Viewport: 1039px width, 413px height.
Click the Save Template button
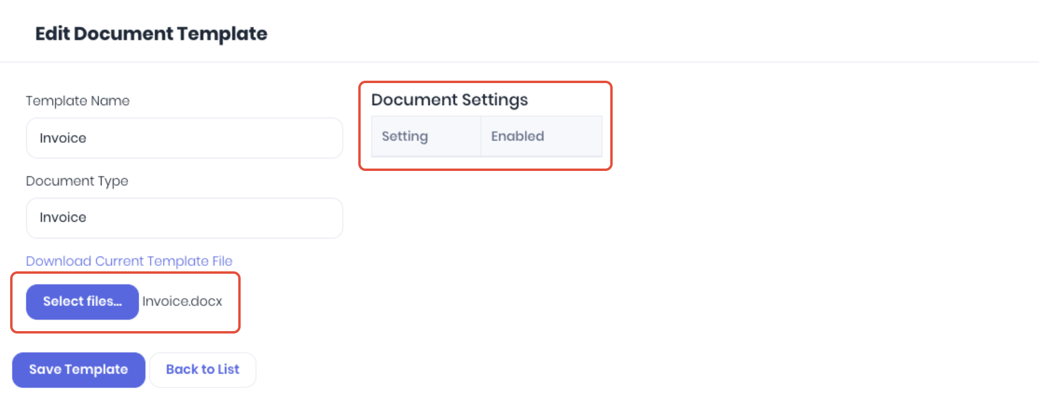point(79,370)
